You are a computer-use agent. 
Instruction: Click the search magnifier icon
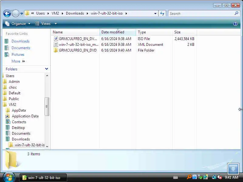point(236,13)
